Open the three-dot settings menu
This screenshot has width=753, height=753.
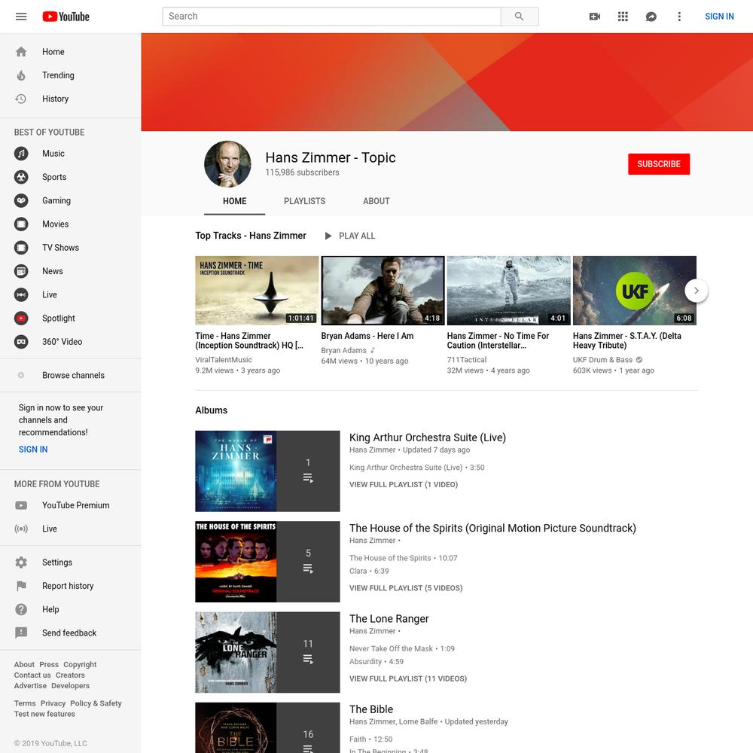[x=679, y=17]
